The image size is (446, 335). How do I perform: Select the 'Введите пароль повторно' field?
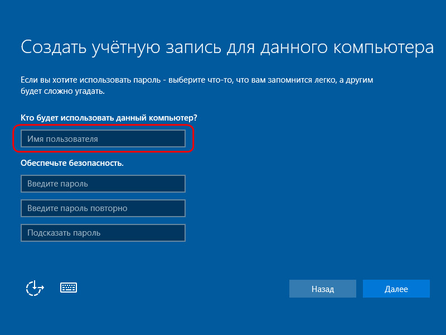click(103, 208)
